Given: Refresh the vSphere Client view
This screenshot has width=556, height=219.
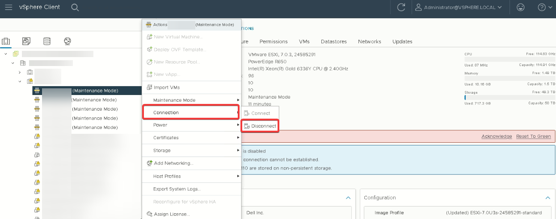Looking at the screenshot, I should 401,7.
